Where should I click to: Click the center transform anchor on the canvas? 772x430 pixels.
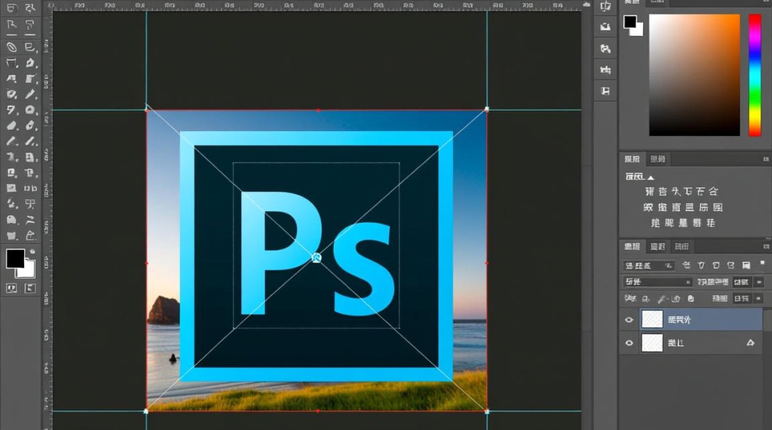pos(316,258)
